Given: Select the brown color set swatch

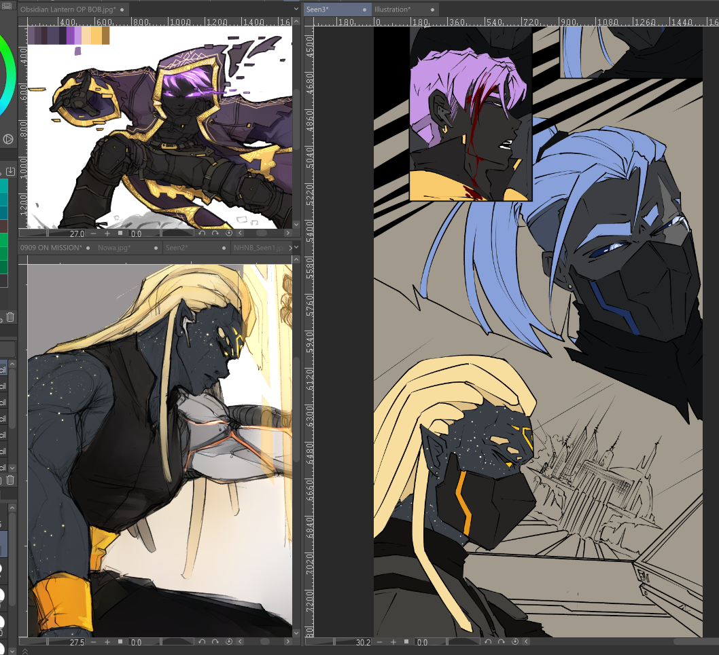Looking at the screenshot, I should (3, 226).
